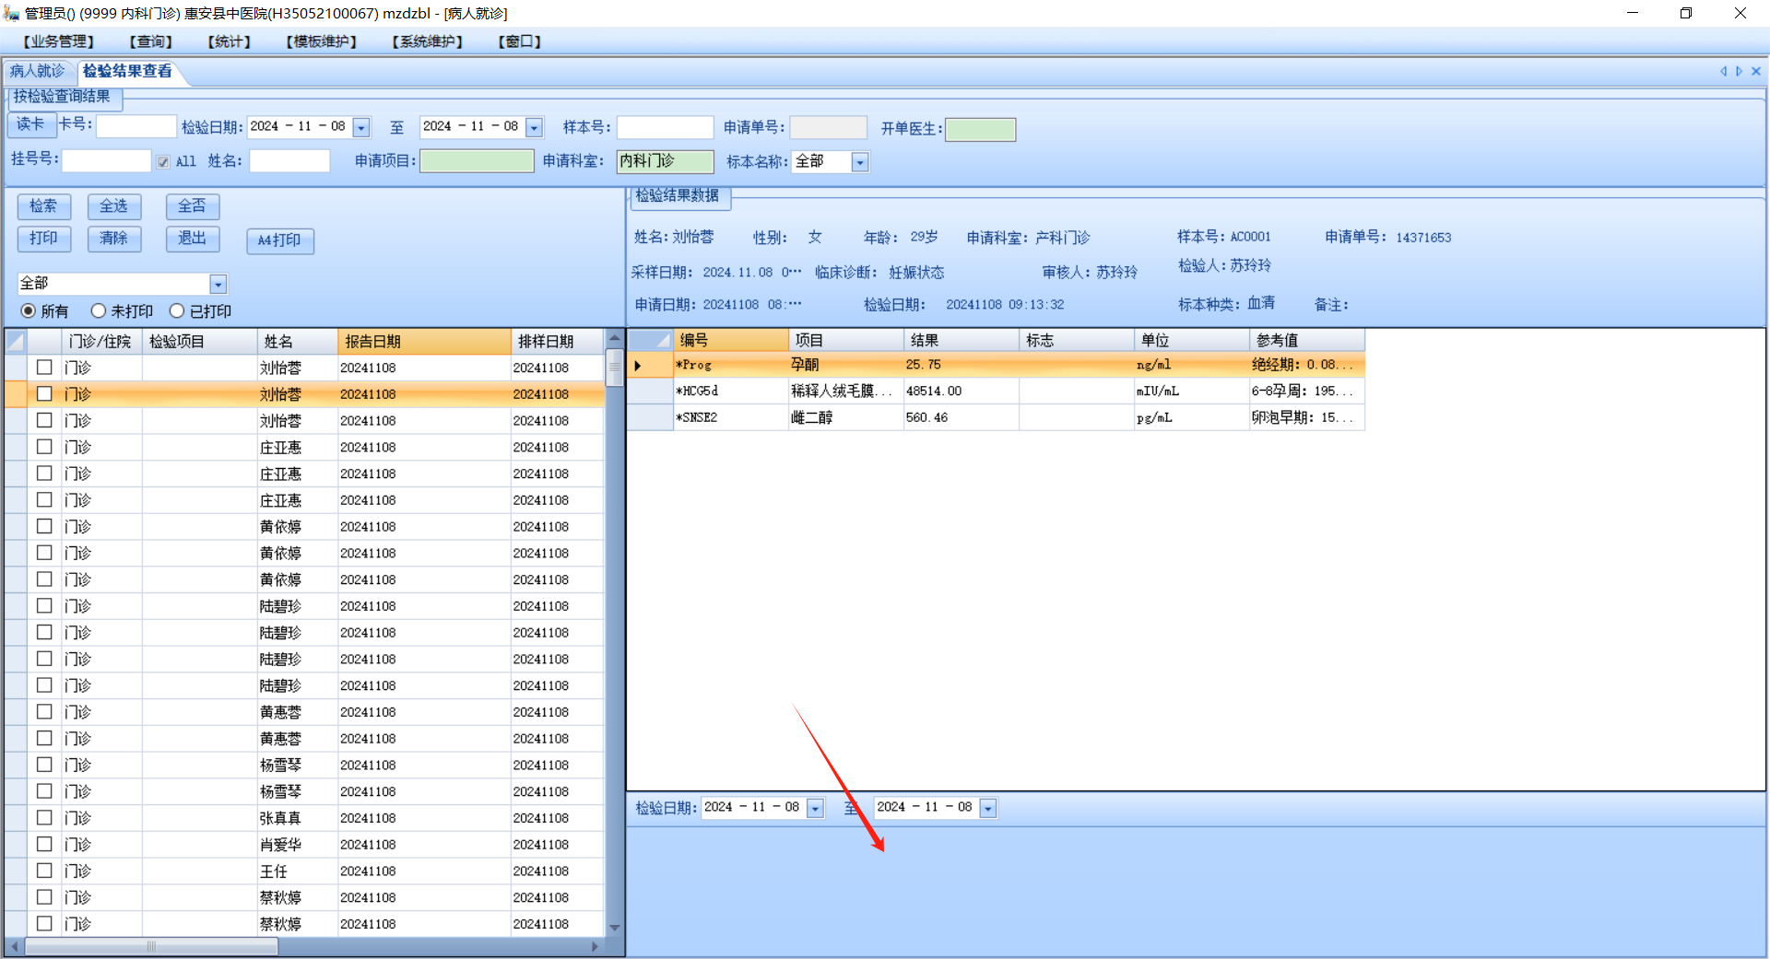Click the green 开单医生 field
Screen dimensions: 1770x959
tap(981, 129)
